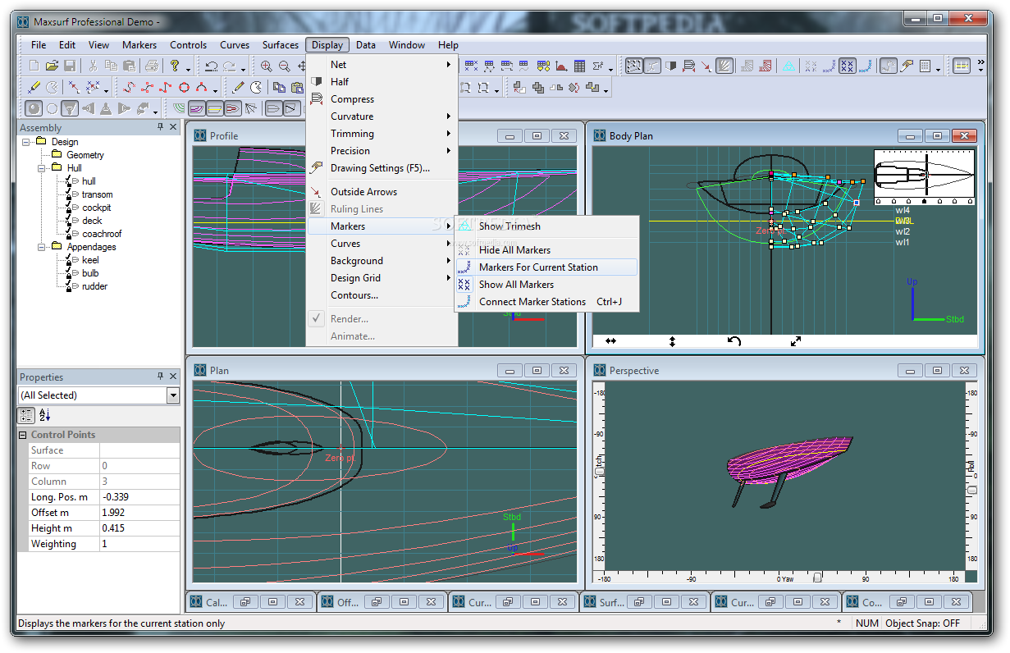Select the transom surface in Assembly tree
This screenshot has height=653, width=1010.
[97, 194]
